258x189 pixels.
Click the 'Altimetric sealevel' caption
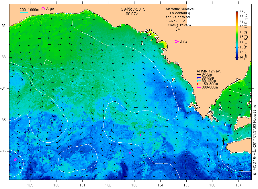click(x=180, y=9)
